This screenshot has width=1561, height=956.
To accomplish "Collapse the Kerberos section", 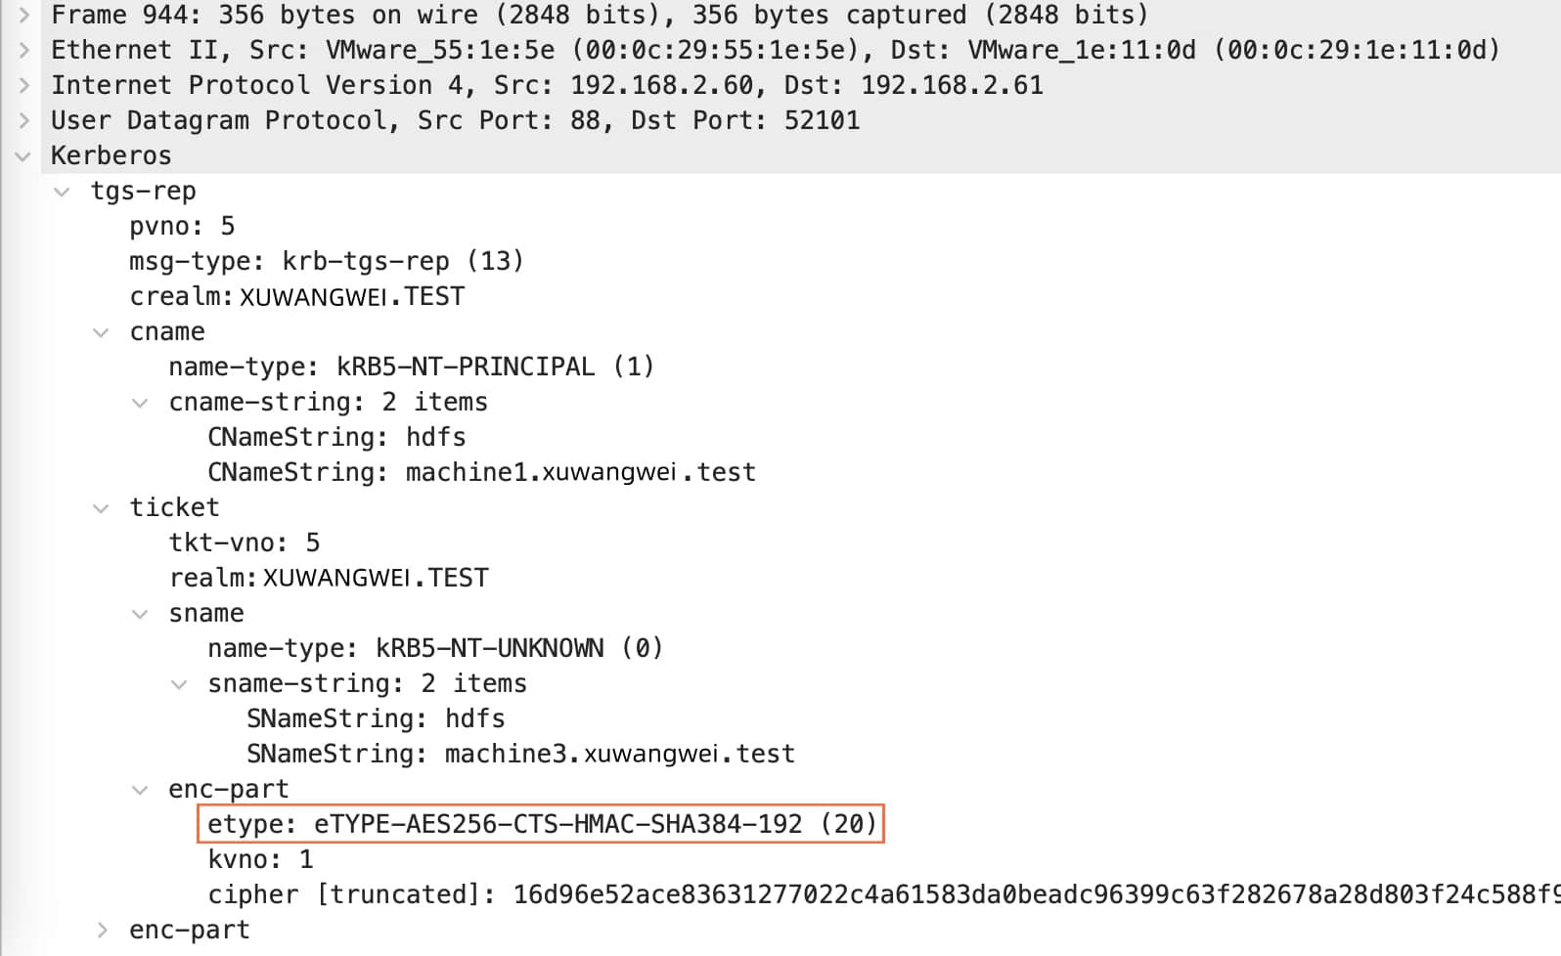I will click(23, 155).
